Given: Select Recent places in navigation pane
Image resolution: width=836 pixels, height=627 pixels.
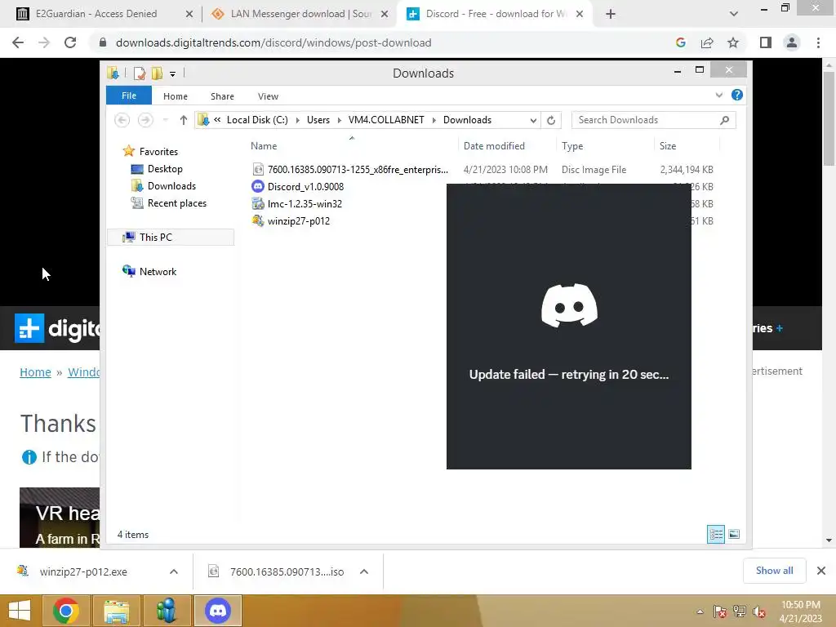Looking at the screenshot, I should click(x=177, y=203).
